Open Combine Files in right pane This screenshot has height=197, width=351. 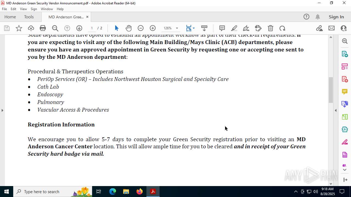(345, 104)
